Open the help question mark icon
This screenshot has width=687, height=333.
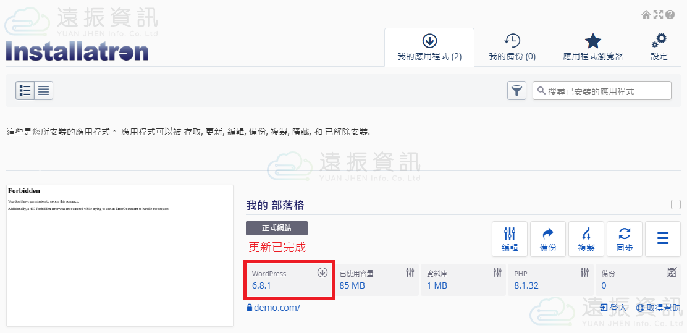(x=670, y=14)
